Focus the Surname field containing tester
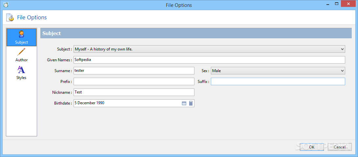This screenshot has height=157, width=358. coord(134,71)
